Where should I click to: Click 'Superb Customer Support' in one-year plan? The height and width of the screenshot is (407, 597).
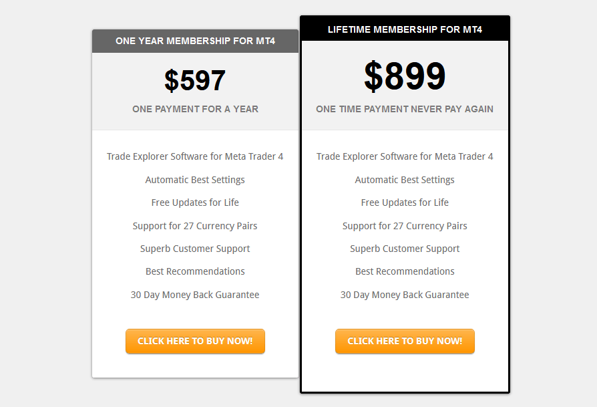pos(195,249)
